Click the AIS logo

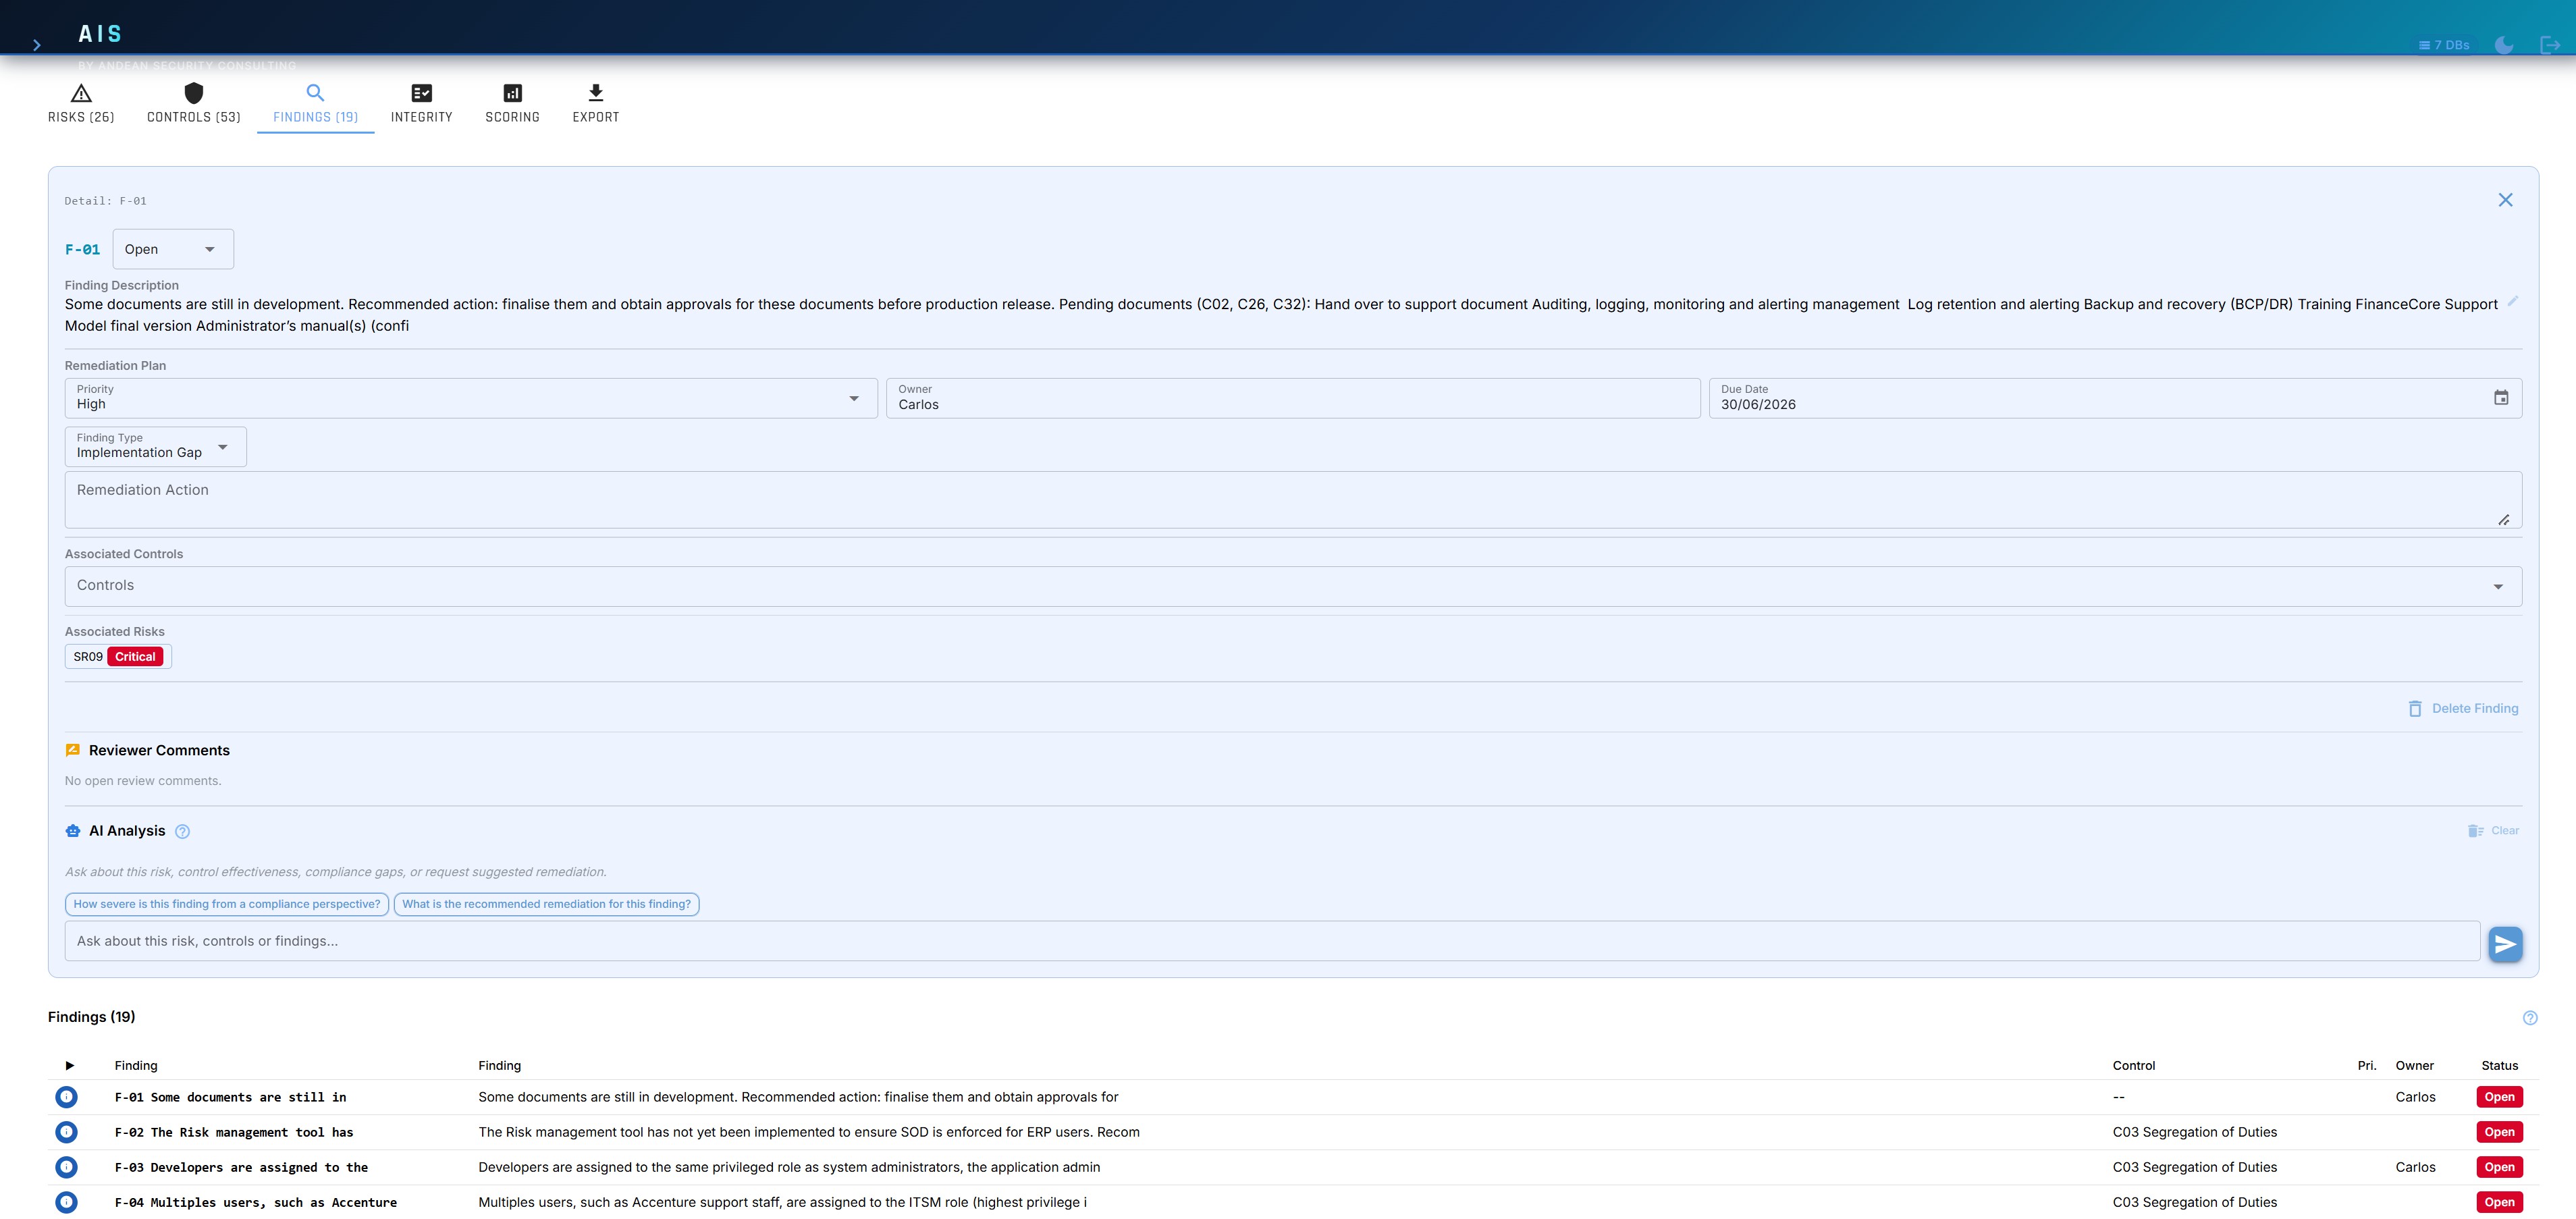point(100,34)
